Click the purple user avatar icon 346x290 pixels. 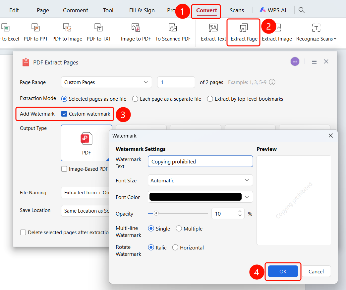point(295,61)
